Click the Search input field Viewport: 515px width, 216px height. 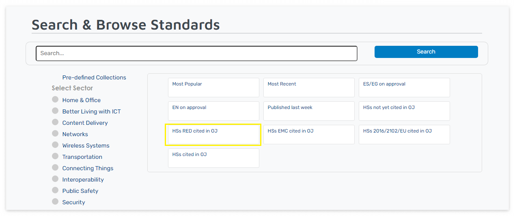point(196,53)
